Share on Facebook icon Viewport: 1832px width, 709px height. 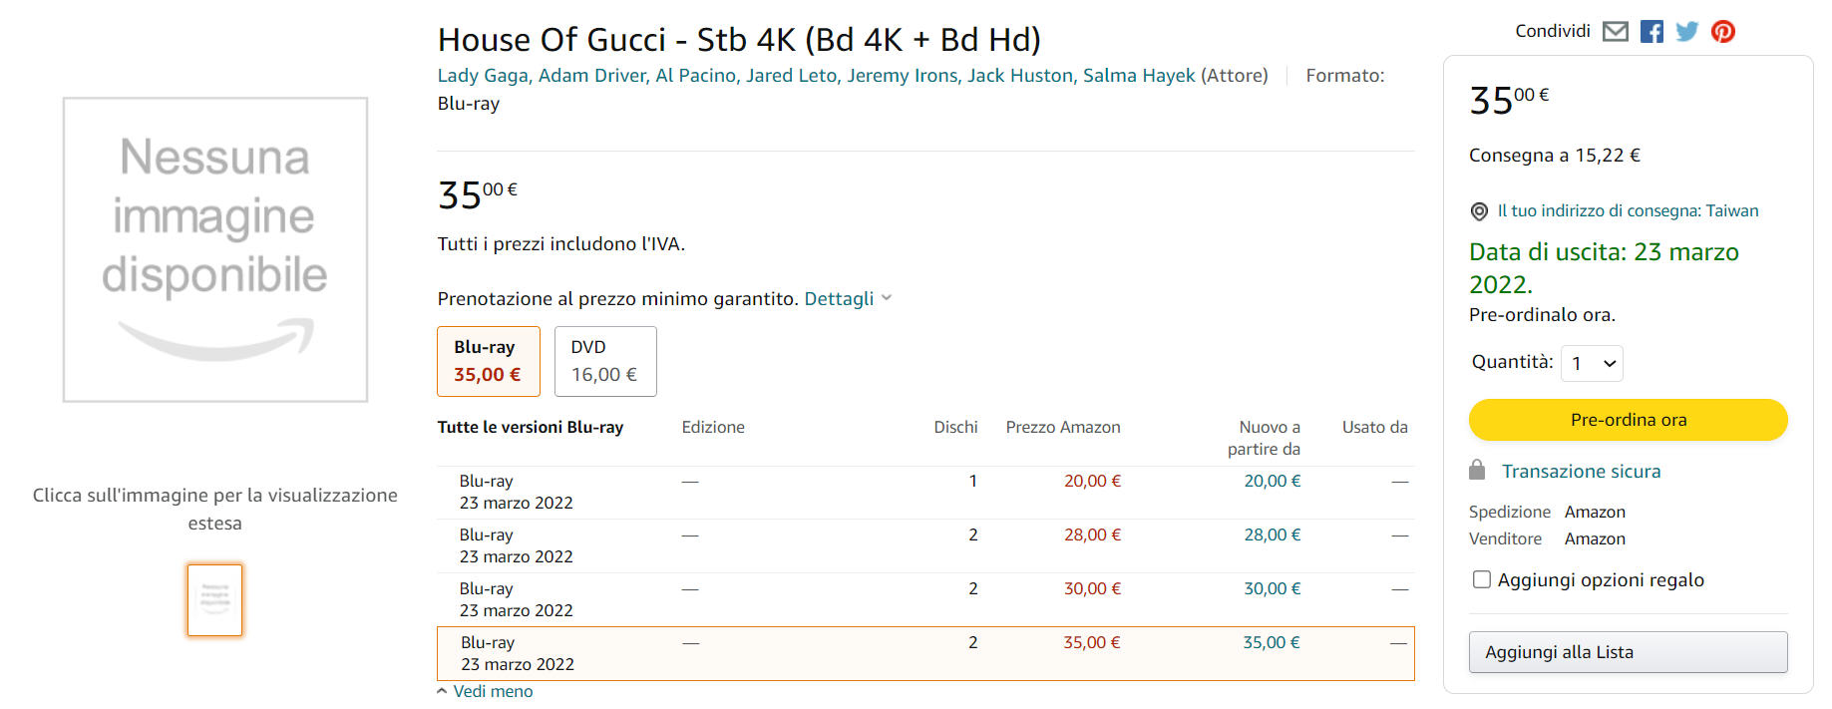coord(1651,32)
